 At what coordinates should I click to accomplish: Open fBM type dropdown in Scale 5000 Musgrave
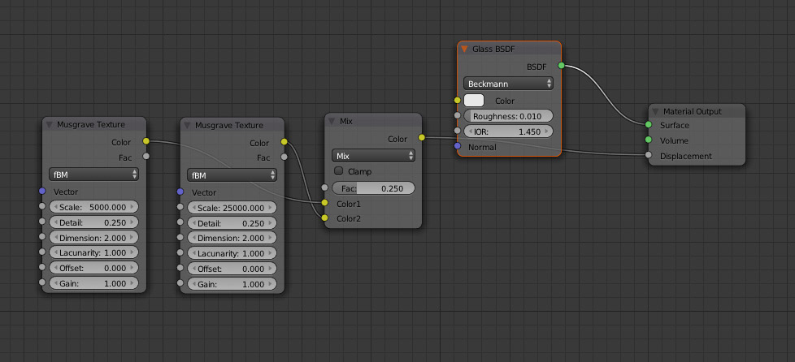93,175
